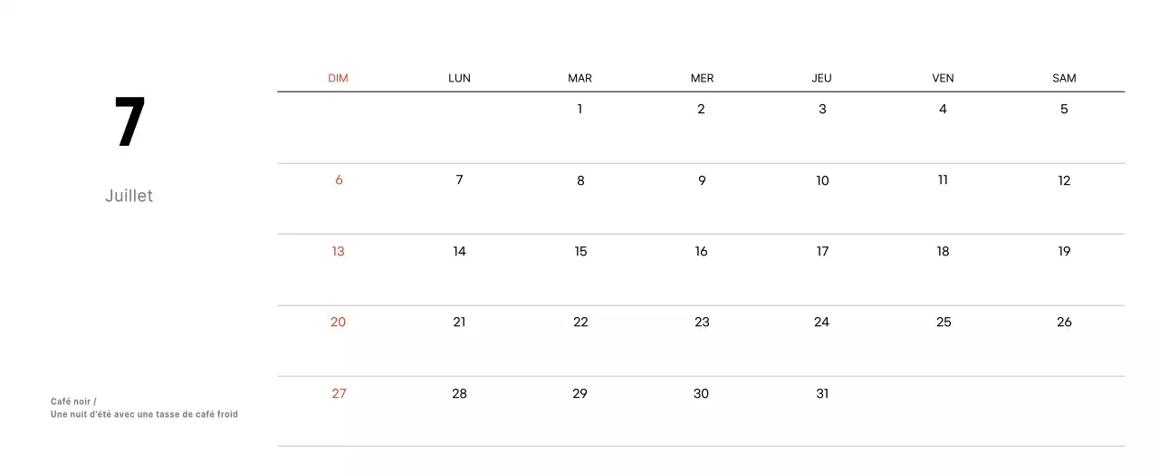Screen dimensions: 1159x473
Task: Click the last day, 31
Action: pos(822,393)
